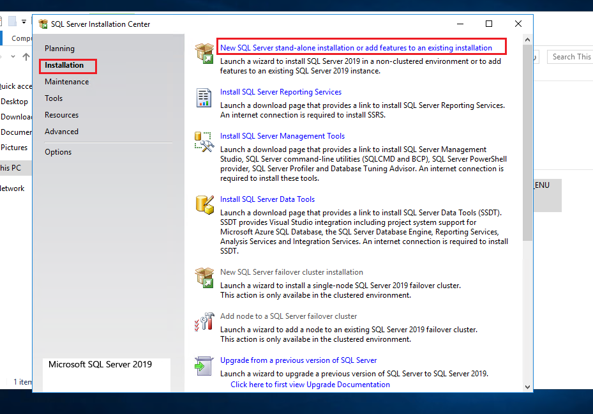
Task: Open Install SQL Server Reporting Services link
Action: point(281,92)
